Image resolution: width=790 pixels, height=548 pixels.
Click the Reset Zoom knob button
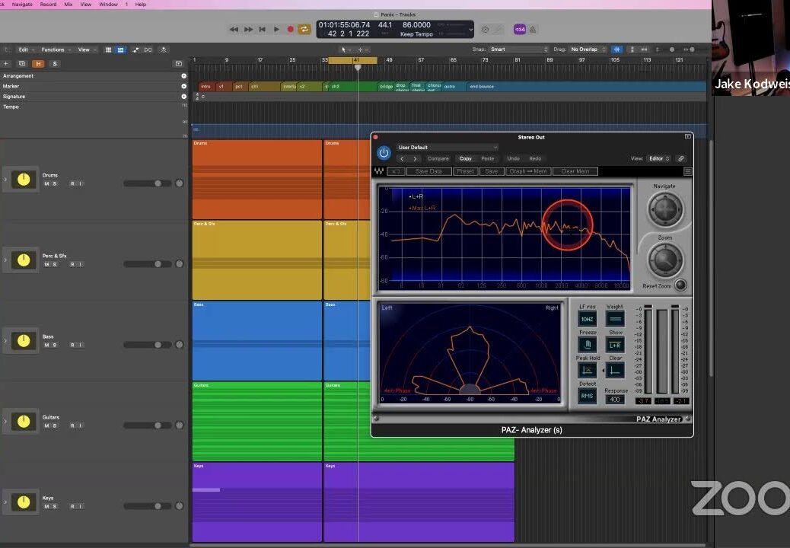coord(680,285)
